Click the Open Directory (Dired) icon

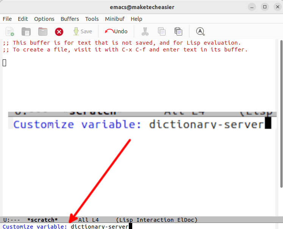point(43,31)
